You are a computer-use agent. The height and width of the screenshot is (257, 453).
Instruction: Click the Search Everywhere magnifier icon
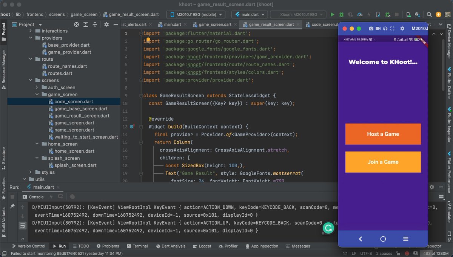click(429, 15)
